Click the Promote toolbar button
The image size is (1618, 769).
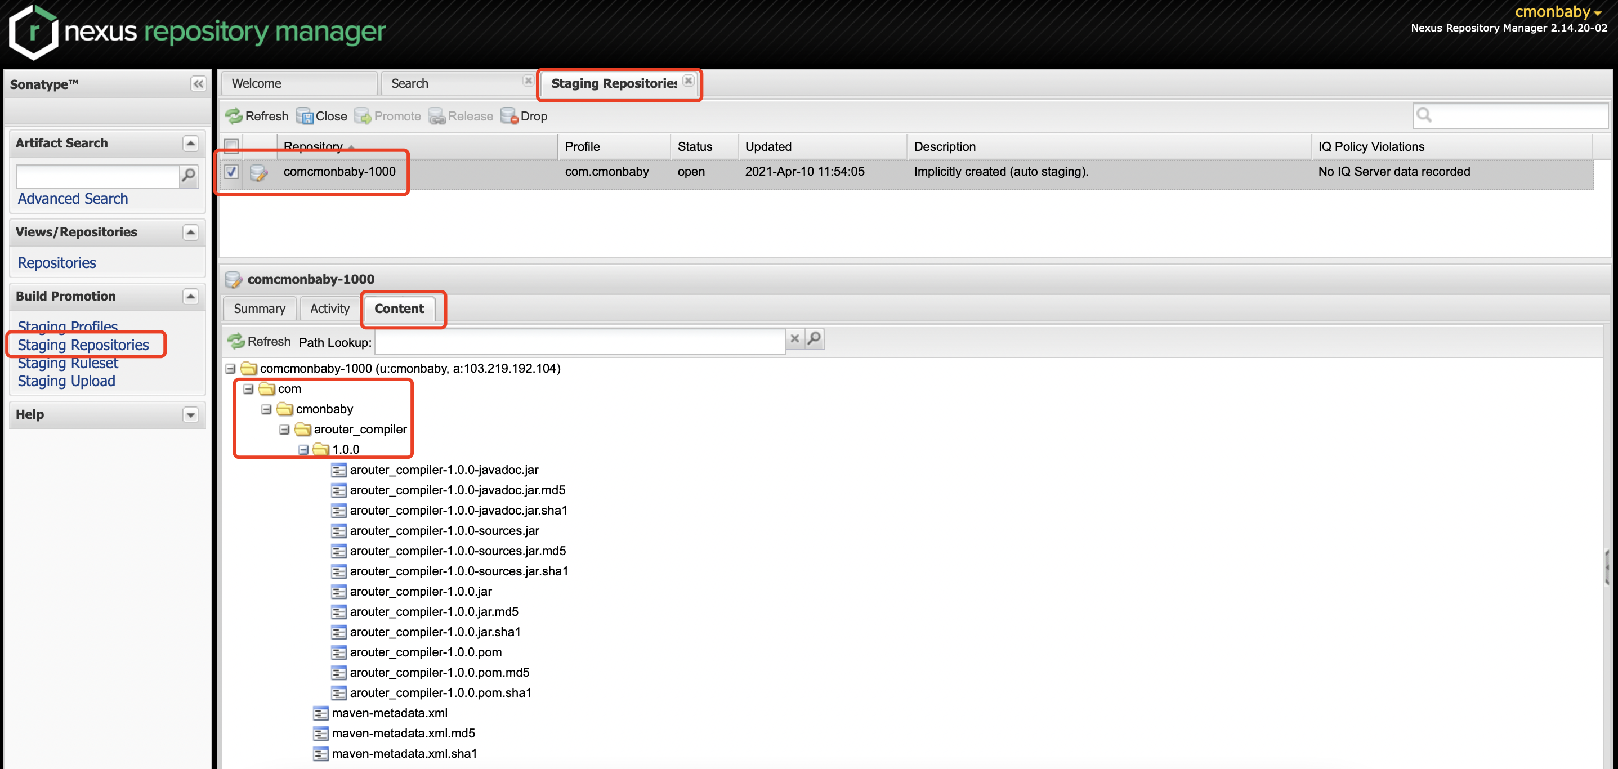387,116
